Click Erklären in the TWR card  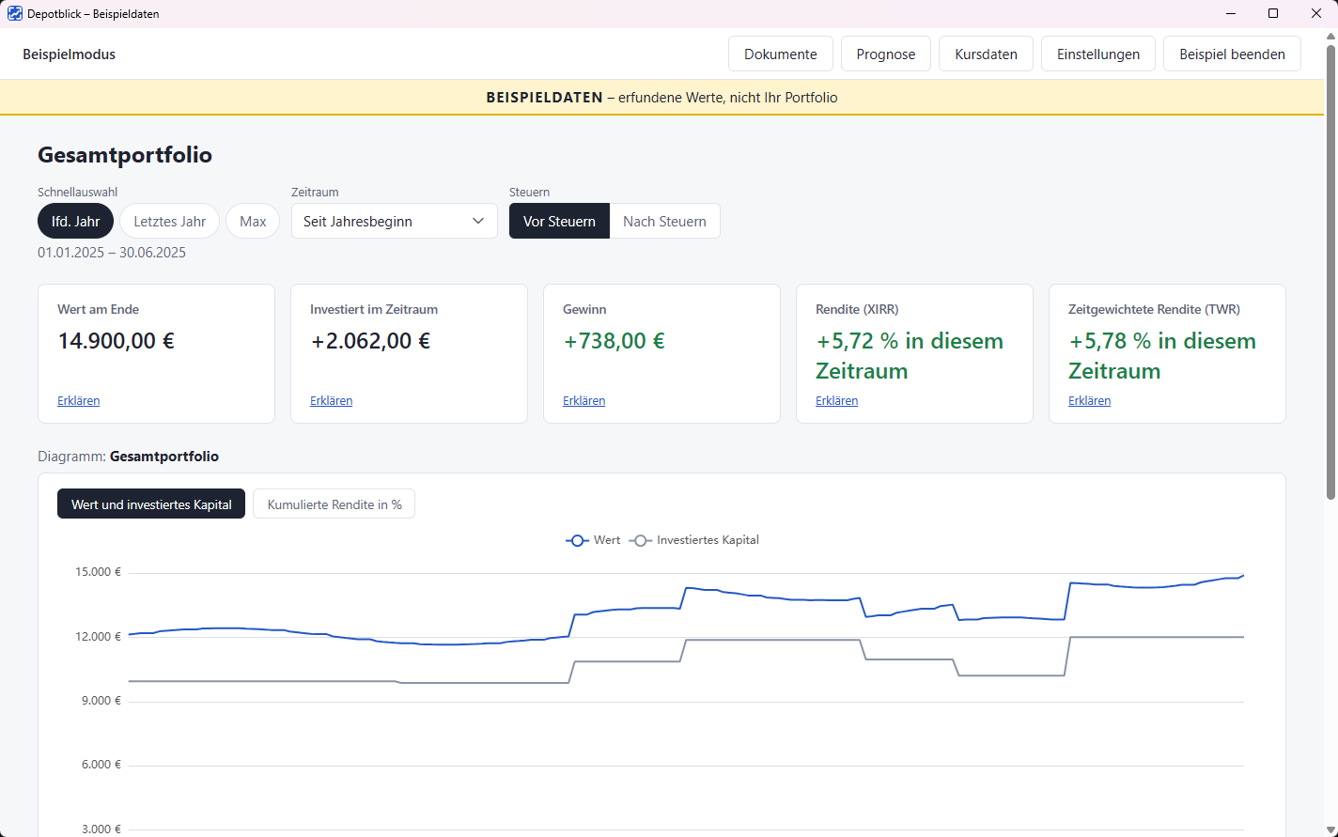[x=1090, y=401]
